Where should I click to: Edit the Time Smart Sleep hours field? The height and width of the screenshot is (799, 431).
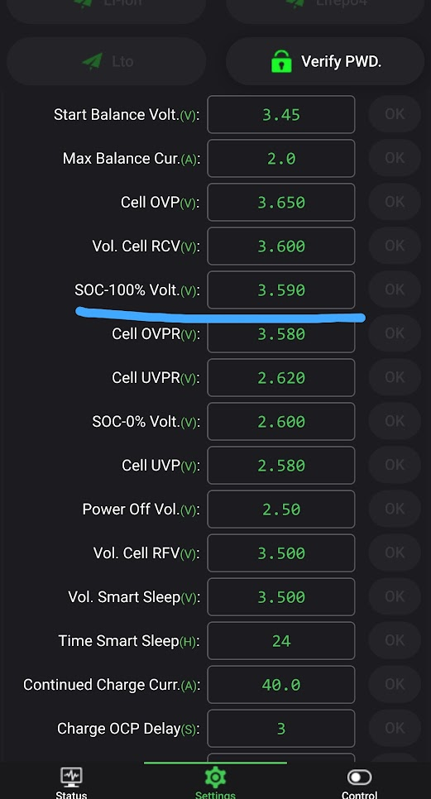[x=280, y=640]
